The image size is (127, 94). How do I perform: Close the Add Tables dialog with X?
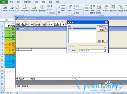click(x=106, y=22)
